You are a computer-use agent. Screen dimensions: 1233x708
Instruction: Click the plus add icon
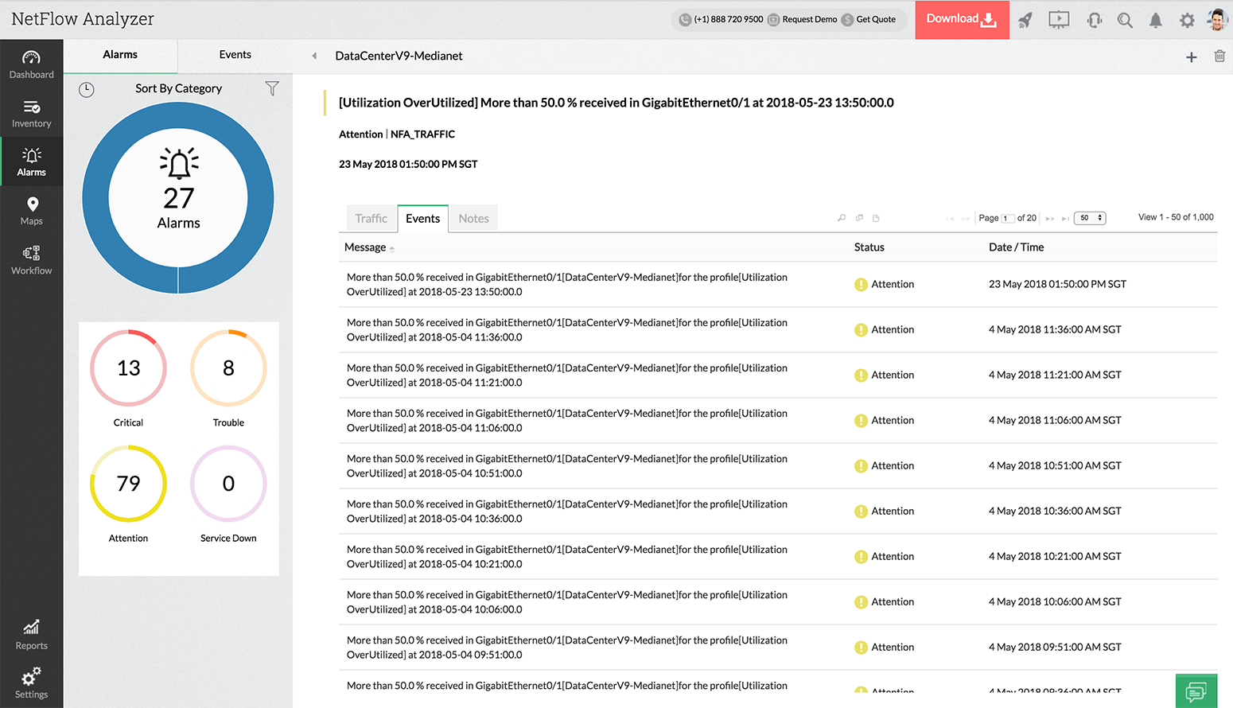click(1192, 56)
